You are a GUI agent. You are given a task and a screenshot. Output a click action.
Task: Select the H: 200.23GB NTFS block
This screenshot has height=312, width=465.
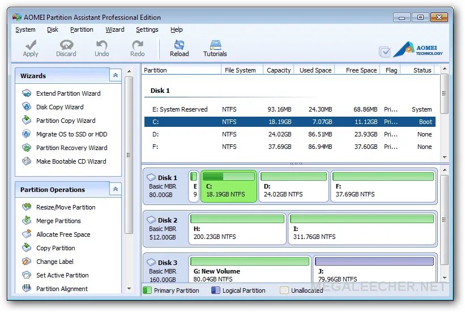click(237, 229)
